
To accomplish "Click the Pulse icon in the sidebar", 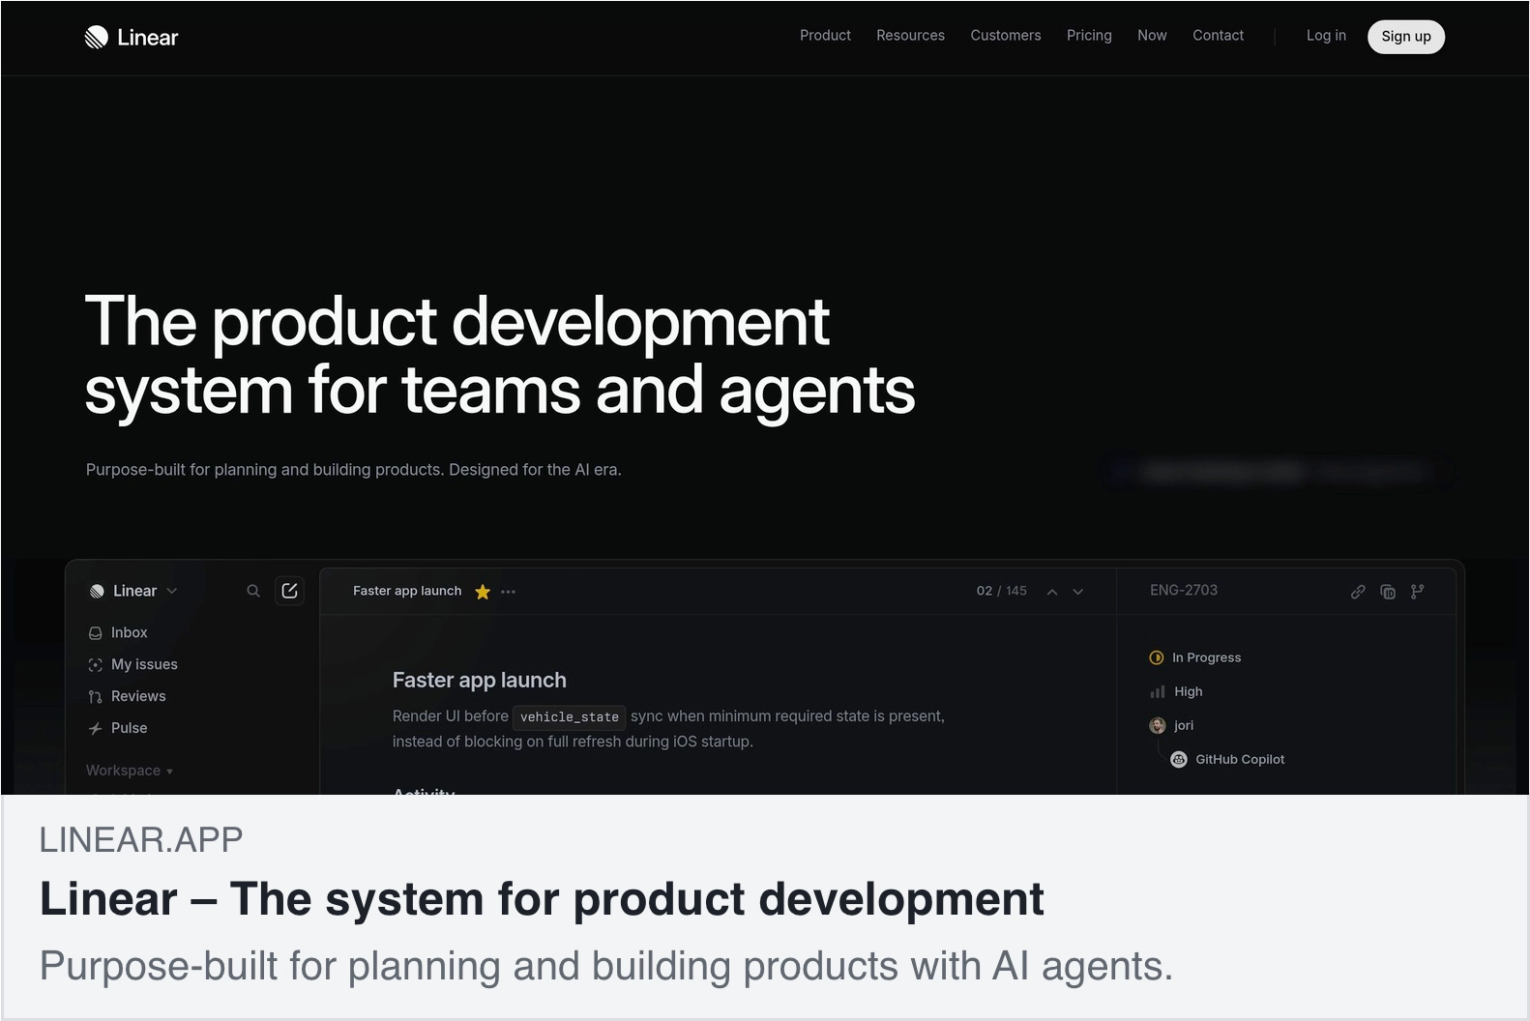I will [95, 729].
